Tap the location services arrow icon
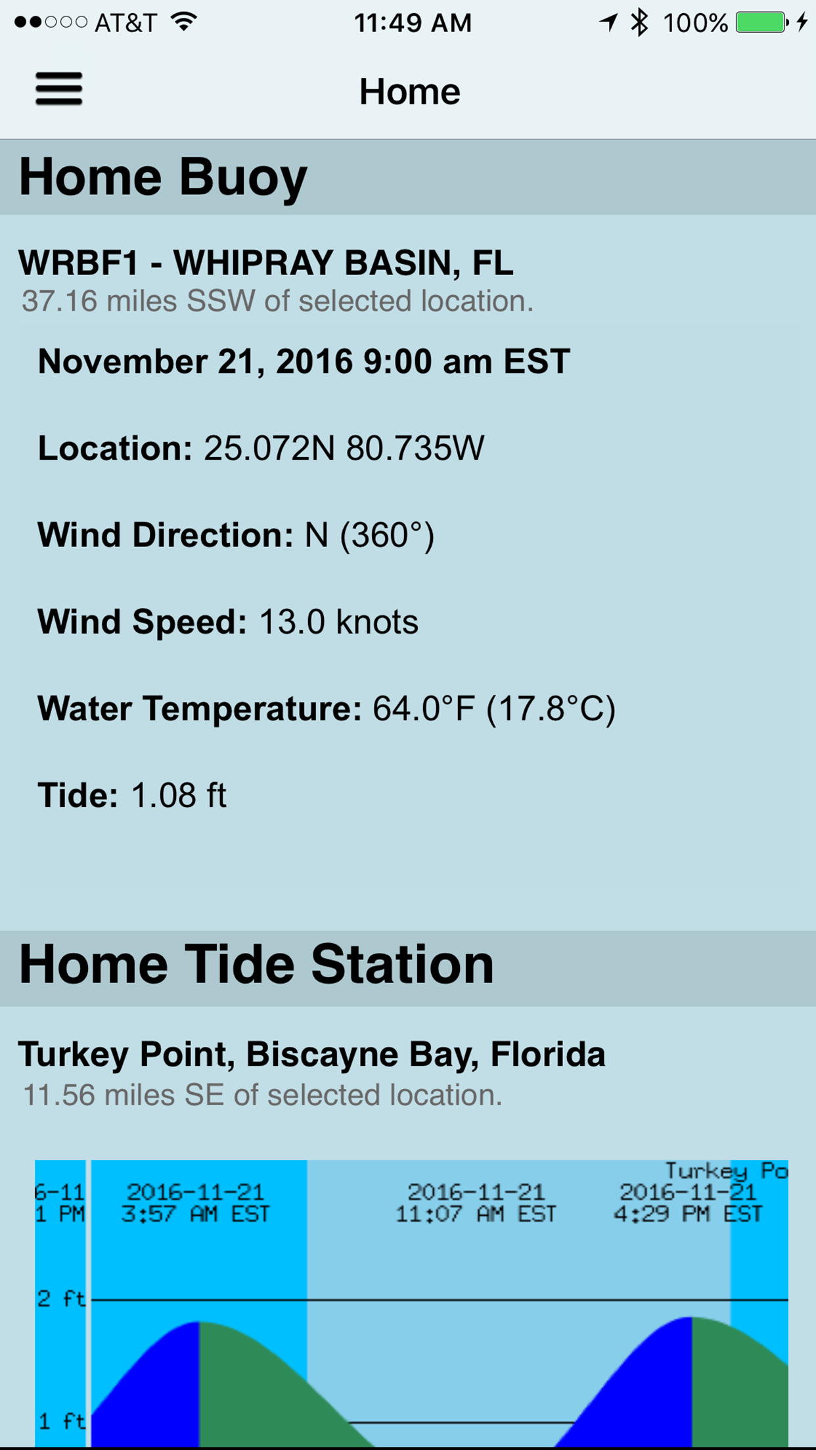 608,22
